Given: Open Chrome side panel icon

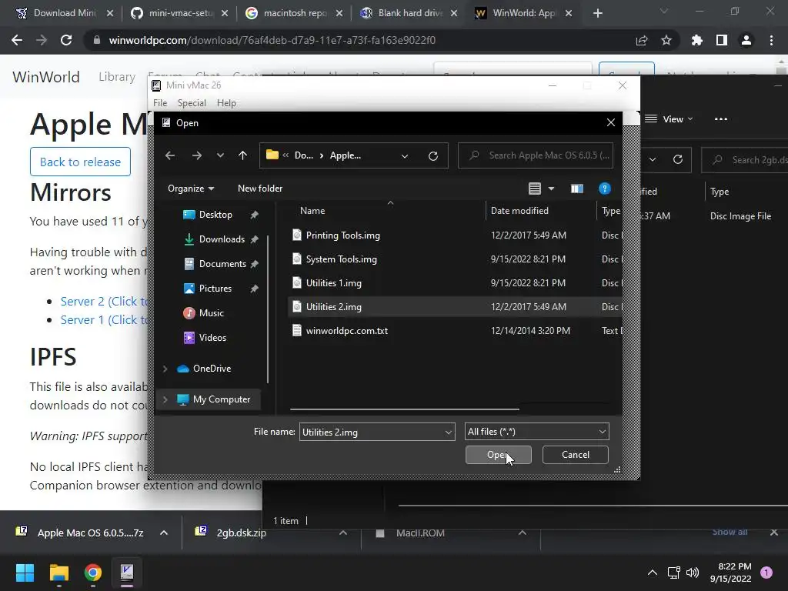Looking at the screenshot, I should (722, 40).
